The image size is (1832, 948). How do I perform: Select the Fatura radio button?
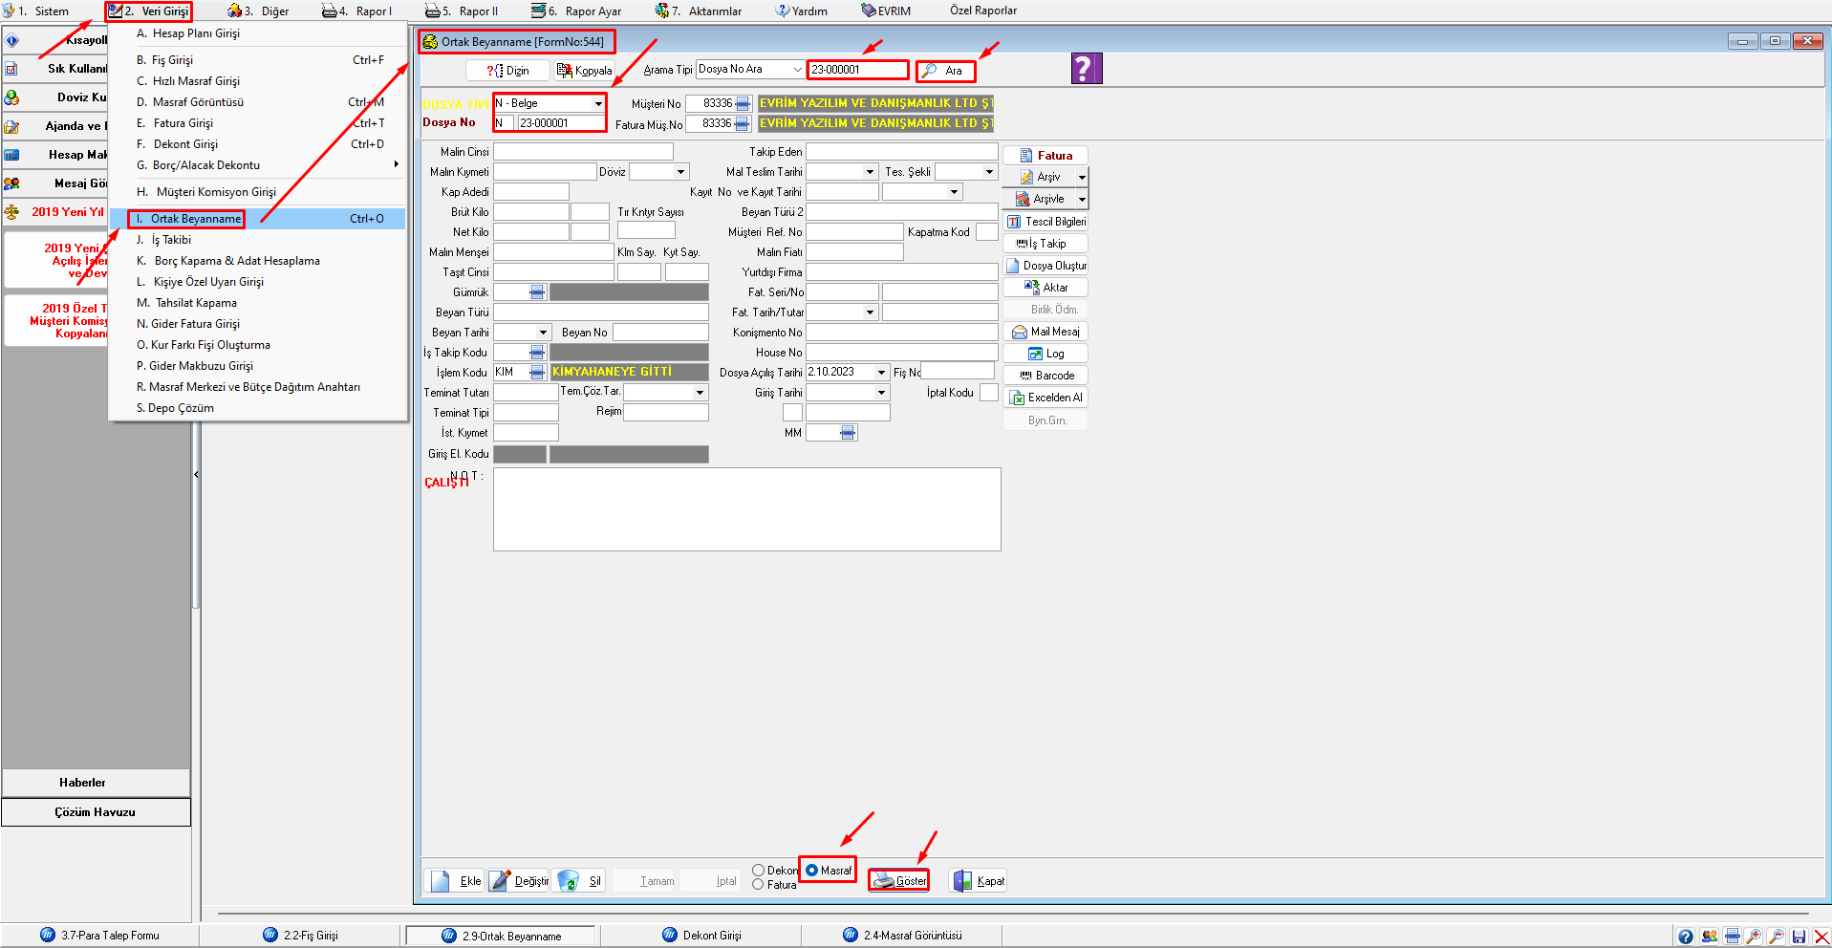tap(758, 885)
